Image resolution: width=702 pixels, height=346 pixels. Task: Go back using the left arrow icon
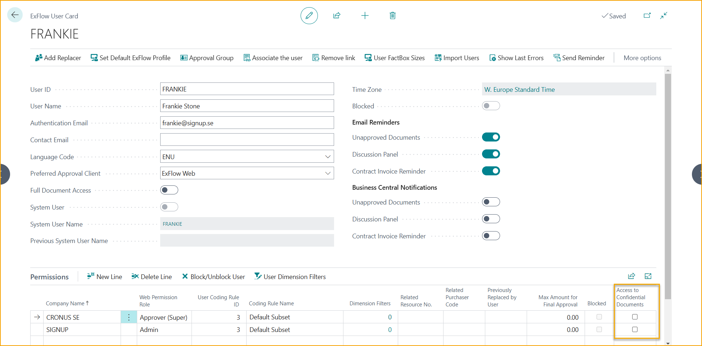(x=15, y=15)
